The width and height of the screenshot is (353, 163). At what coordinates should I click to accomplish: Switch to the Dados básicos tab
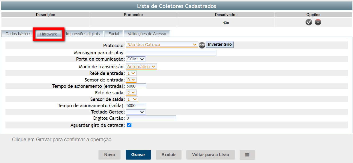pyautogui.click(x=18, y=34)
